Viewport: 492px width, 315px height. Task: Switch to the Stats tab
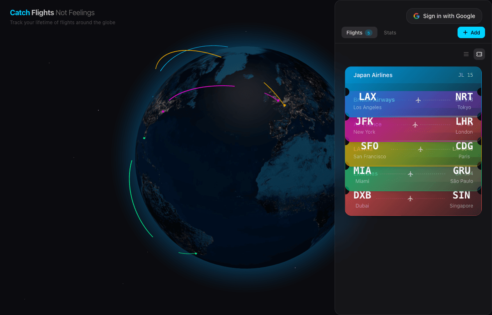(x=390, y=33)
